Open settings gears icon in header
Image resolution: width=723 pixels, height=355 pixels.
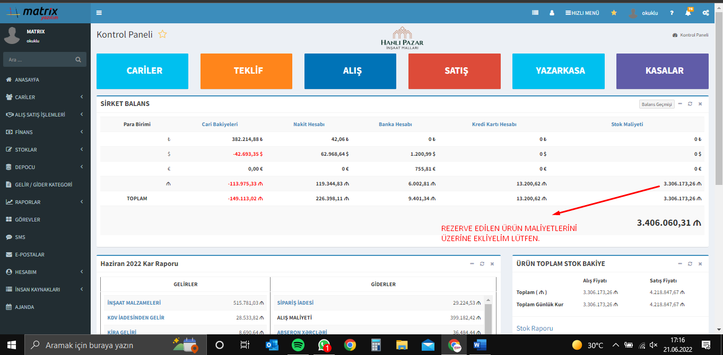[705, 13]
